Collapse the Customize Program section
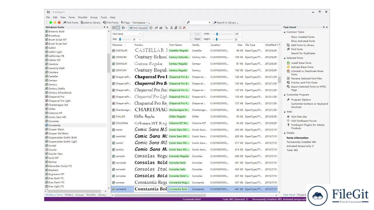The height and width of the screenshot is (210, 374). tap(285, 95)
